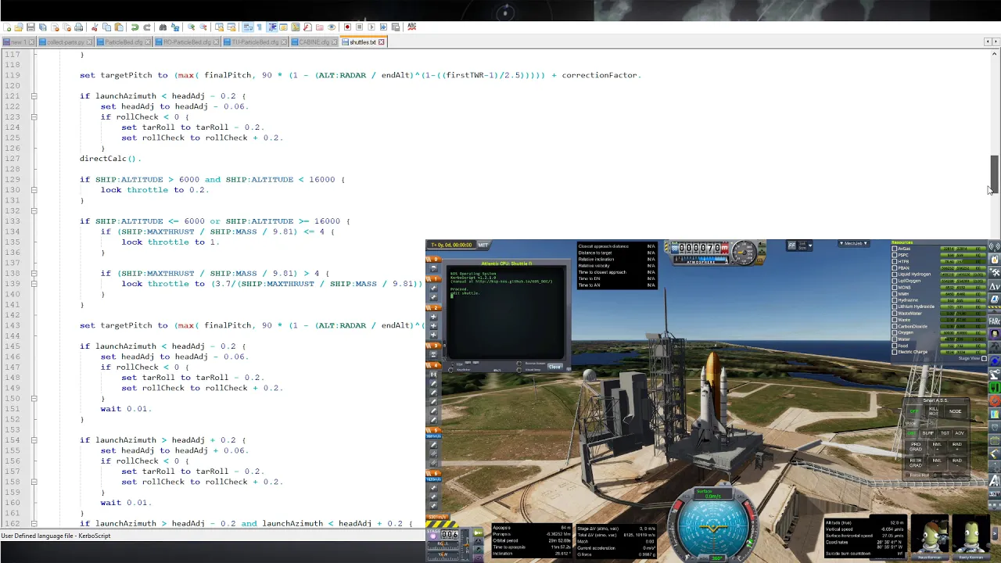
Task: Collapse the code fold at line 147
Action: [34, 367]
